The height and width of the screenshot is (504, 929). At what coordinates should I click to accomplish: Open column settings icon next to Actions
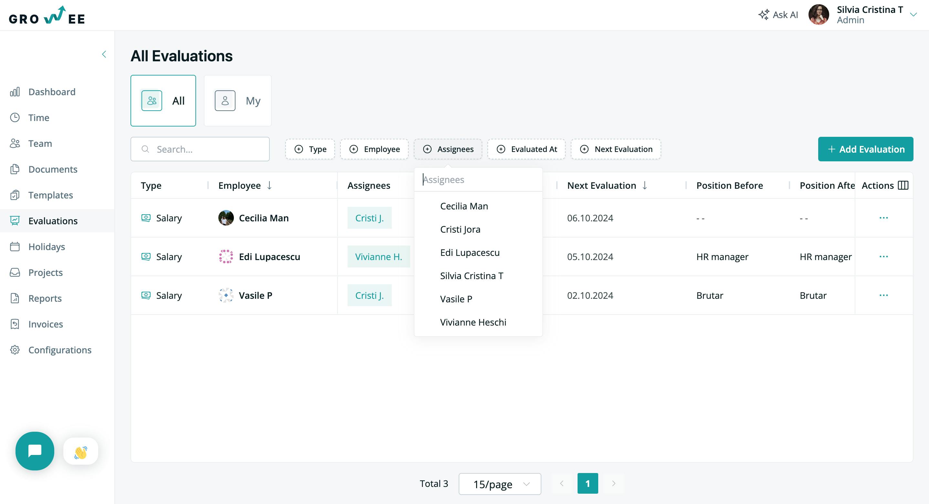pos(903,185)
